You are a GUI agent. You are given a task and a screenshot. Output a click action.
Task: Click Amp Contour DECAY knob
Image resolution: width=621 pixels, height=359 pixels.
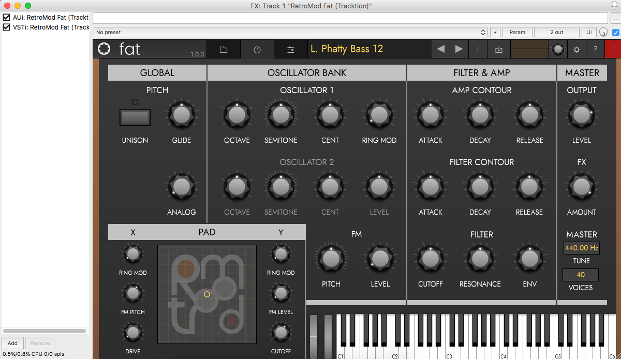coord(480,115)
